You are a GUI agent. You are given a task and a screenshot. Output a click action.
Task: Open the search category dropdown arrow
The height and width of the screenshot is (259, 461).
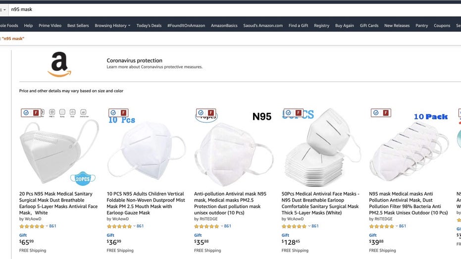(4, 10)
